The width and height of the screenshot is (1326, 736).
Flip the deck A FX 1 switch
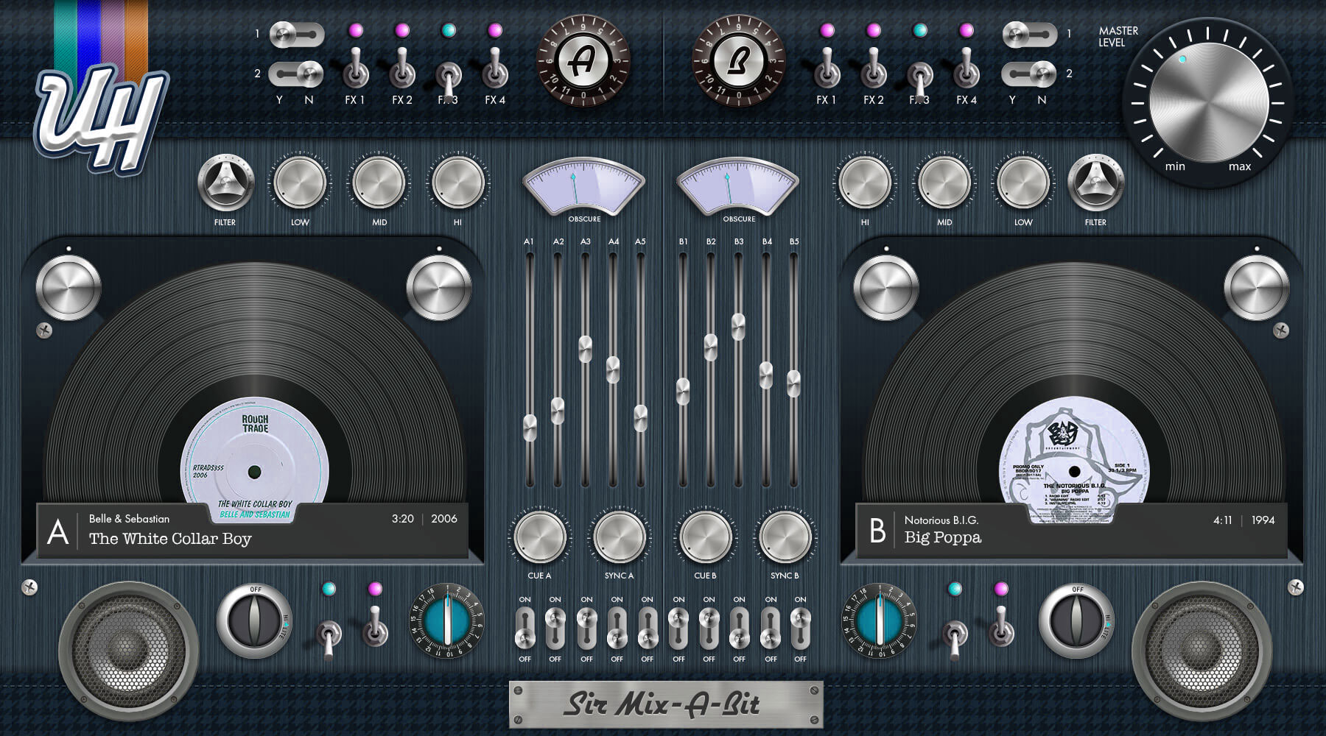pyautogui.click(x=355, y=68)
